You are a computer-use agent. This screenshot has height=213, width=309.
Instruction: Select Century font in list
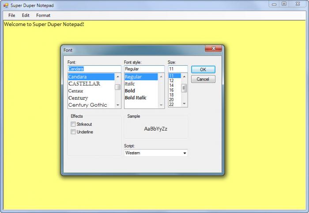pyautogui.click(x=91, y=98)
